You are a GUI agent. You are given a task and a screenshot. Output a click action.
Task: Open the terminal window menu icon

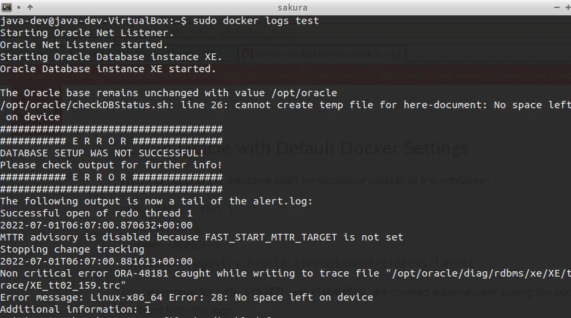pos(7,7)
